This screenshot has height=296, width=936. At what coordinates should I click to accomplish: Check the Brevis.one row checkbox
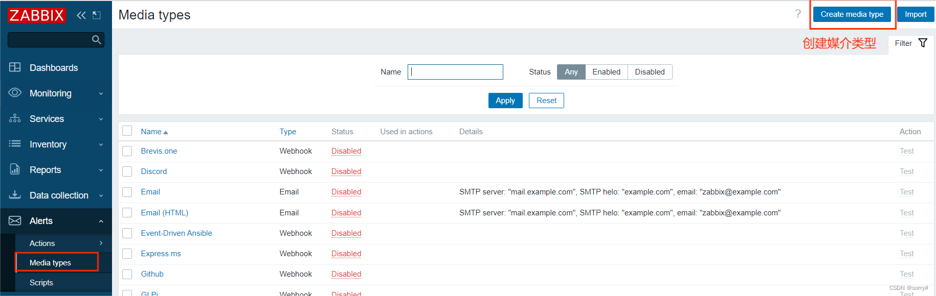pyautogui.click(x=127, y=151)
